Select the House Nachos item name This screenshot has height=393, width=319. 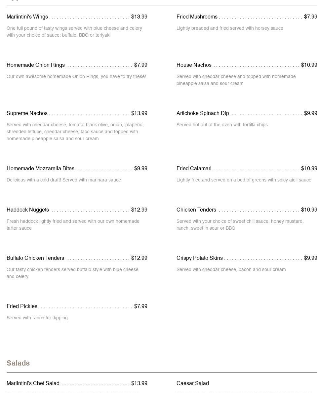coord(194,65)
